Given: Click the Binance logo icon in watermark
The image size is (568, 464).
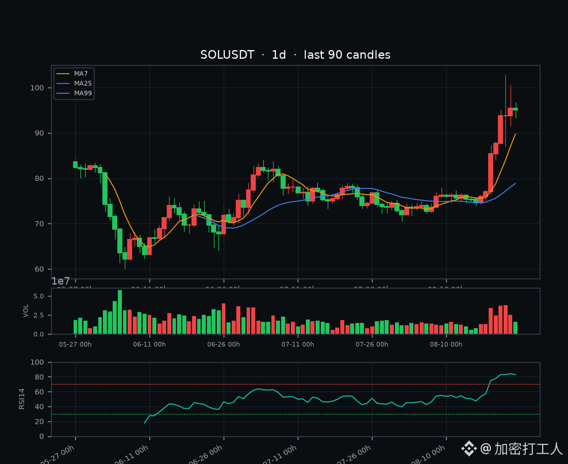Looking at the screenshot, I should (x=469, y=449).
